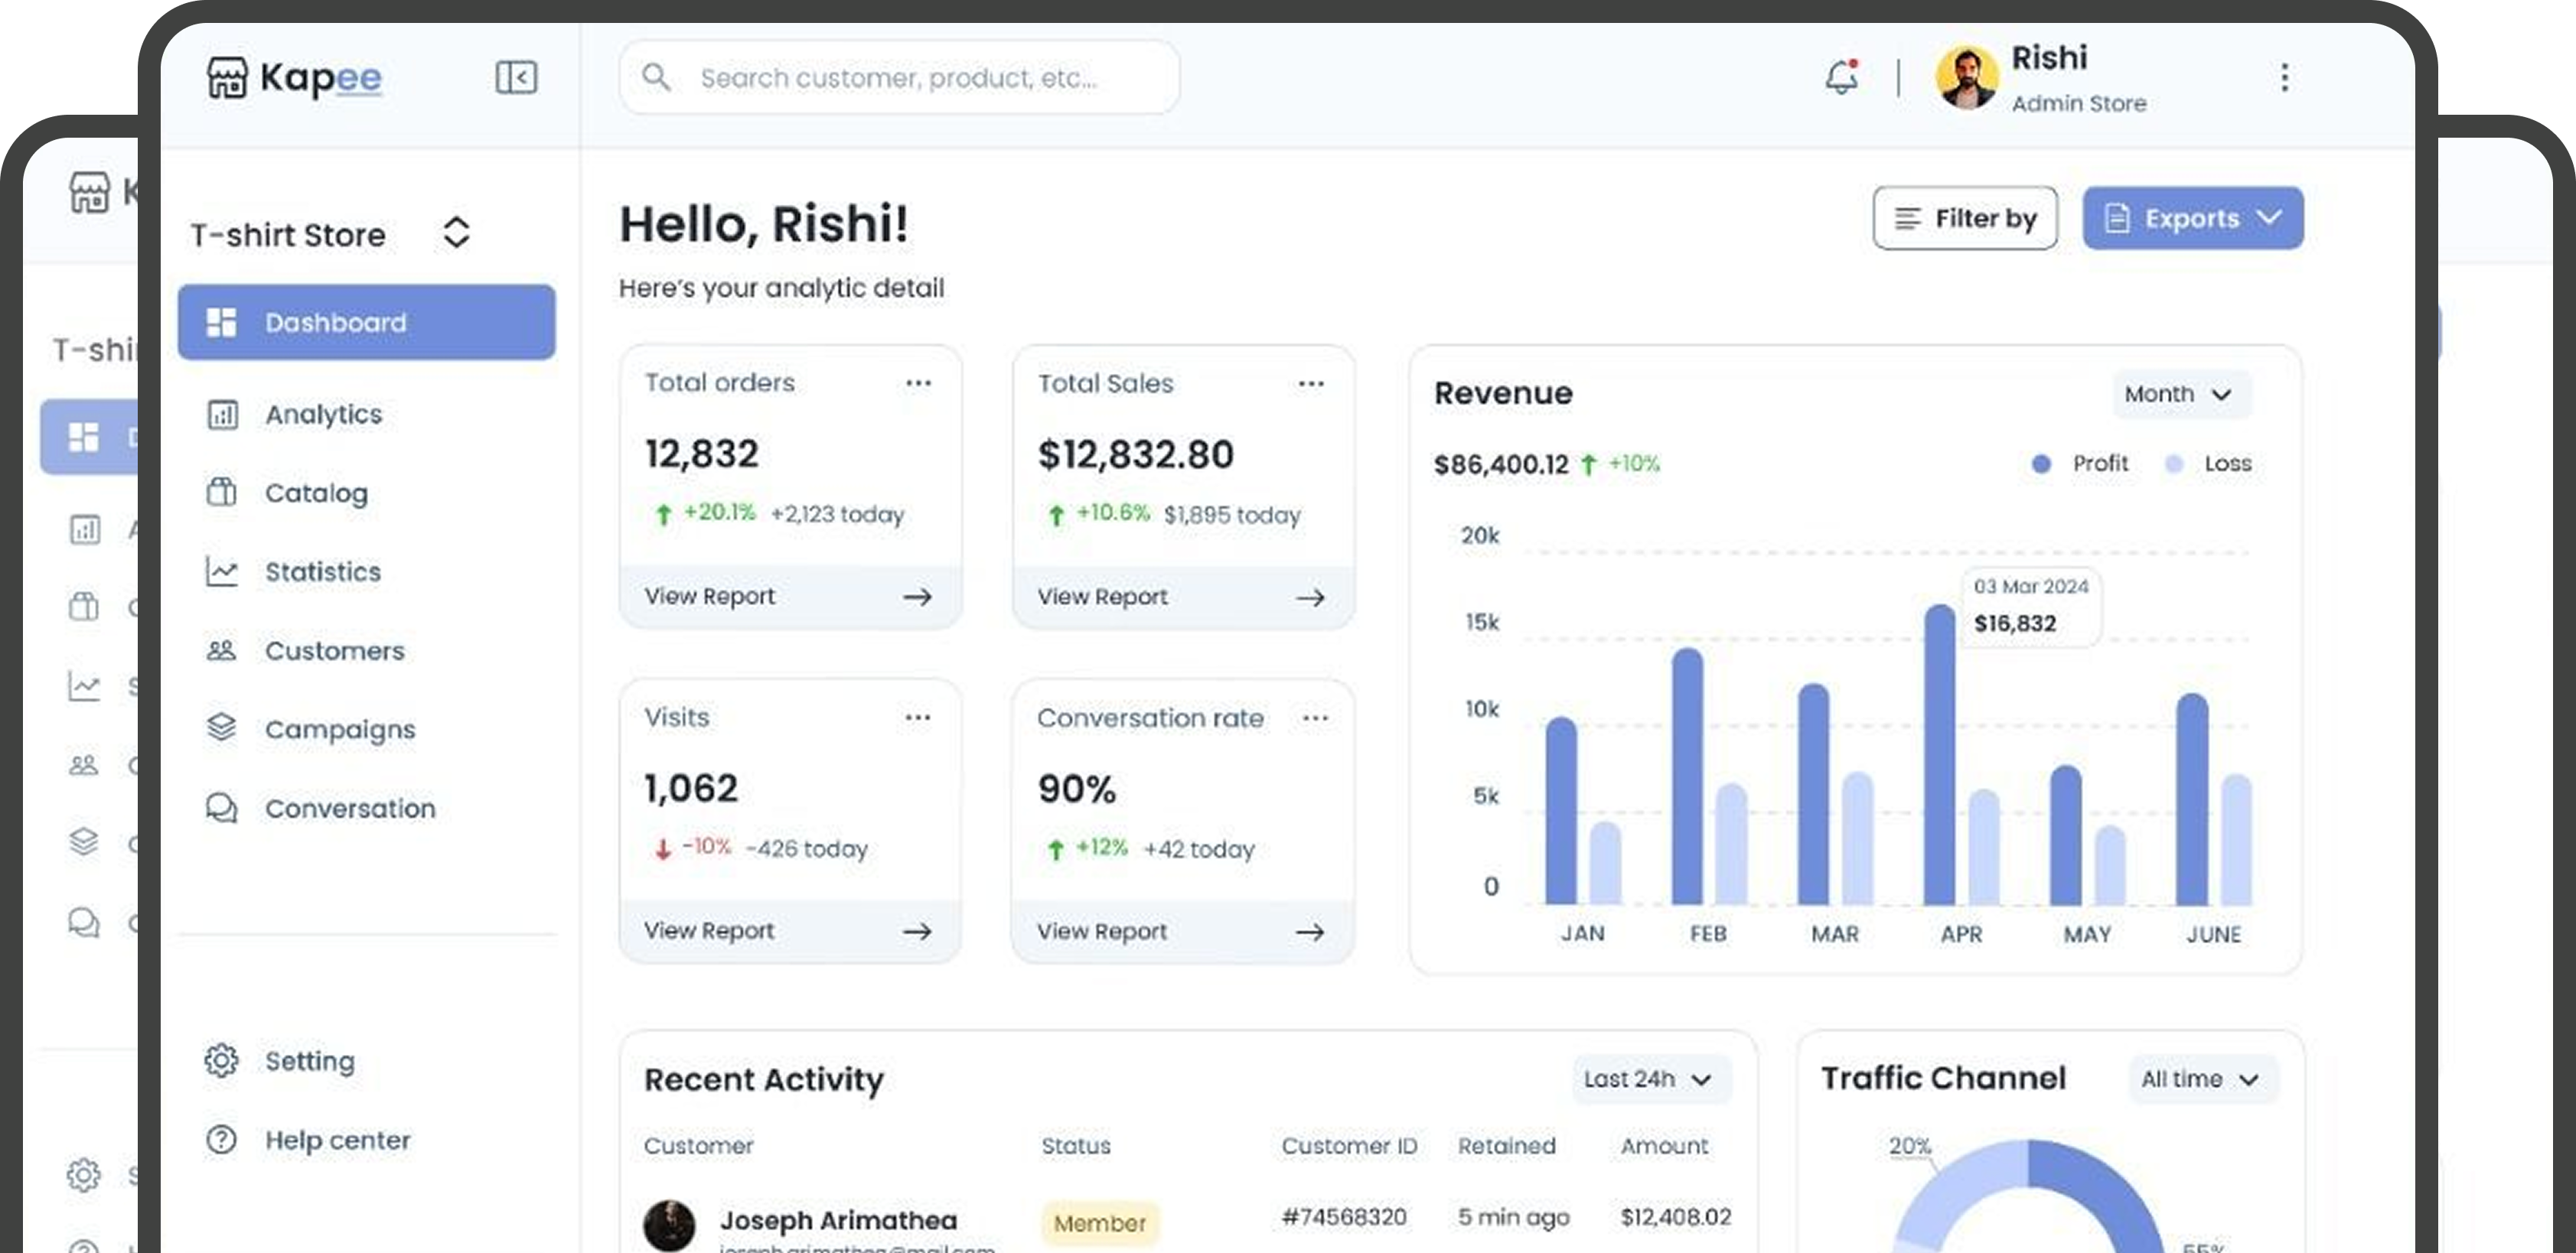This screenshot has width=2576, height=1253.
Task: Expand Traffic Channel All time dropdown
Action: (x=2202, y=1079)
